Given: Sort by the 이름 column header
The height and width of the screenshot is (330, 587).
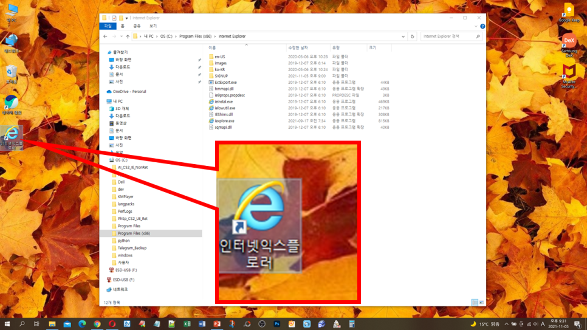Looking at the screenshot, I should pos(246,47).
